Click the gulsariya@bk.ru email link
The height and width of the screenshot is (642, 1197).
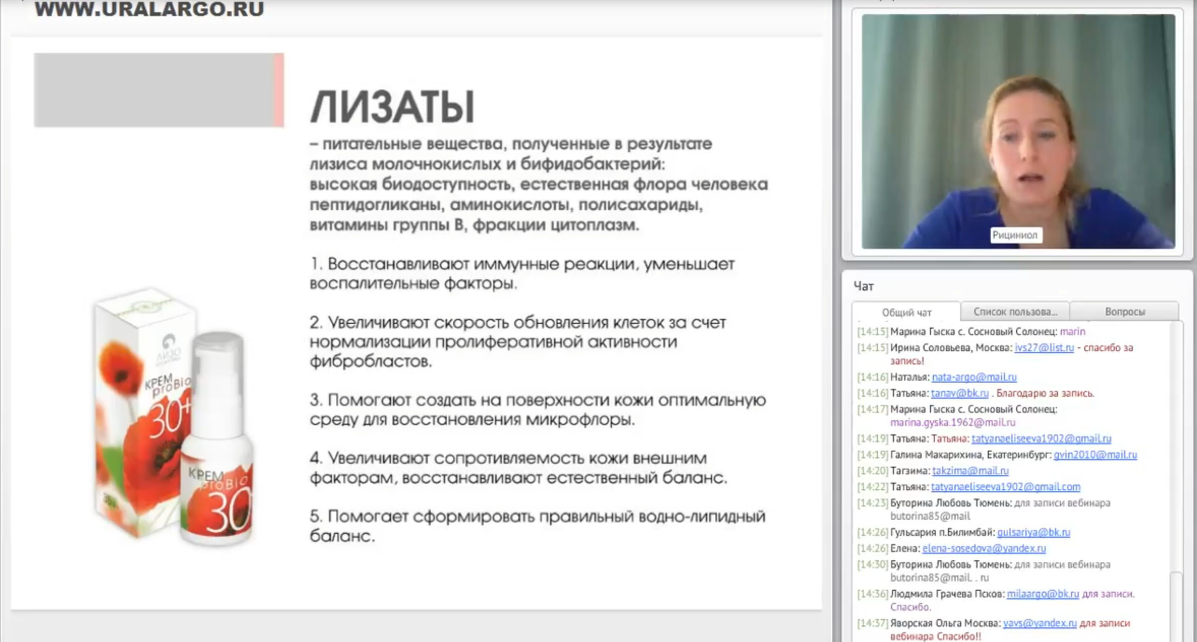coord(1033,532)
